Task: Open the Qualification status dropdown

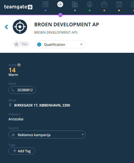Action: click(x=61, y=44)
